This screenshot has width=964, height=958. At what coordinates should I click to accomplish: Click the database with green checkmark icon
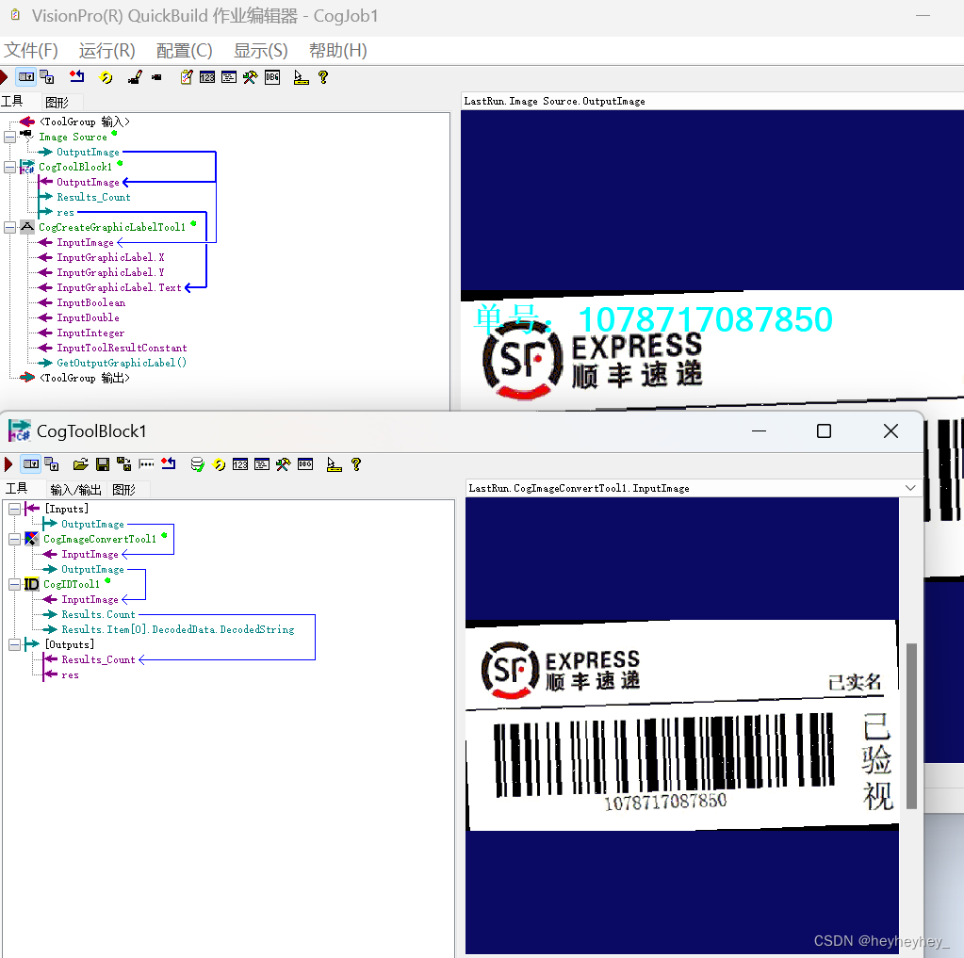pyautogui.click(x=197, y=464)
